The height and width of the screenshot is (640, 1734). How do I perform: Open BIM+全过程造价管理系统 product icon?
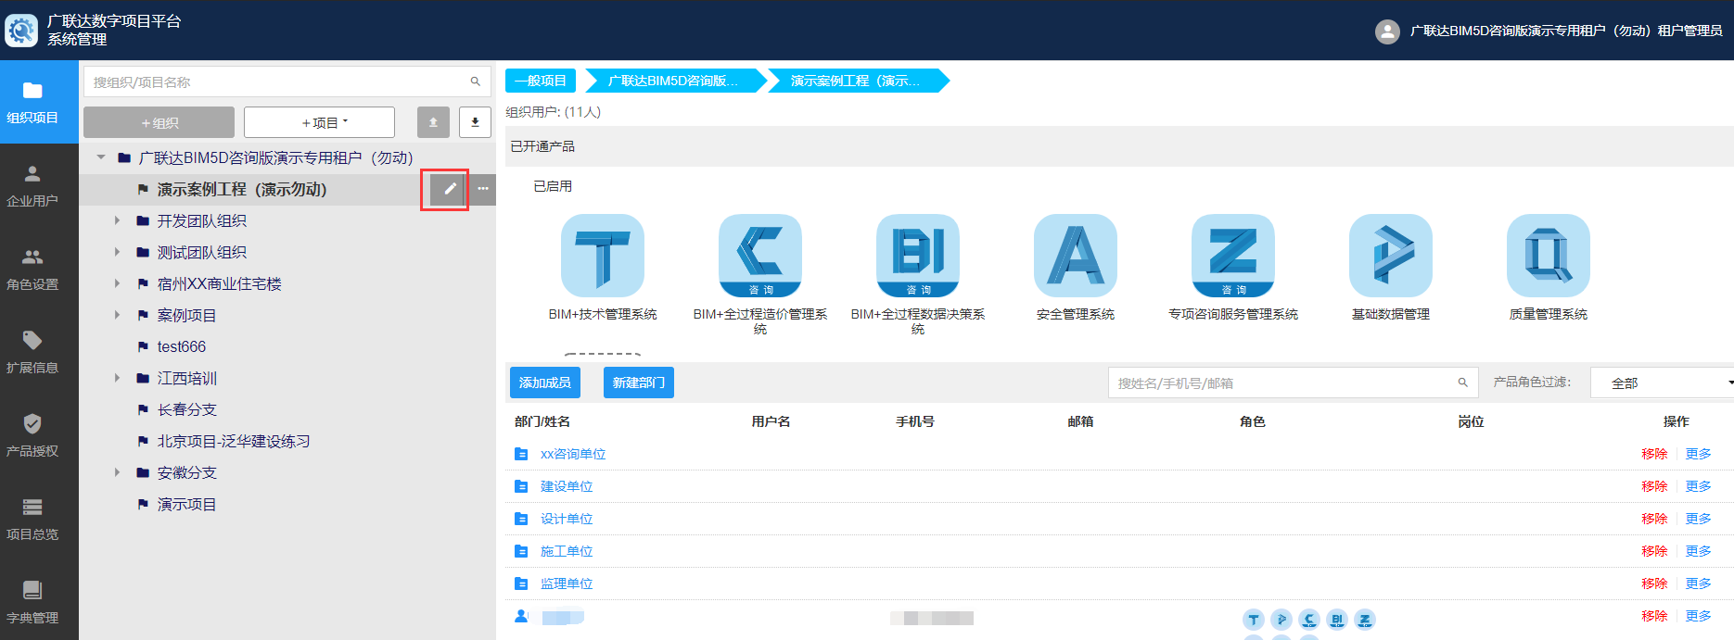coord(760,256)
